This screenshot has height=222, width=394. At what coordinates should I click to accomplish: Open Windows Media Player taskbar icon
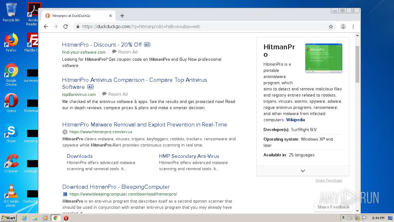[x=45, y=218]
